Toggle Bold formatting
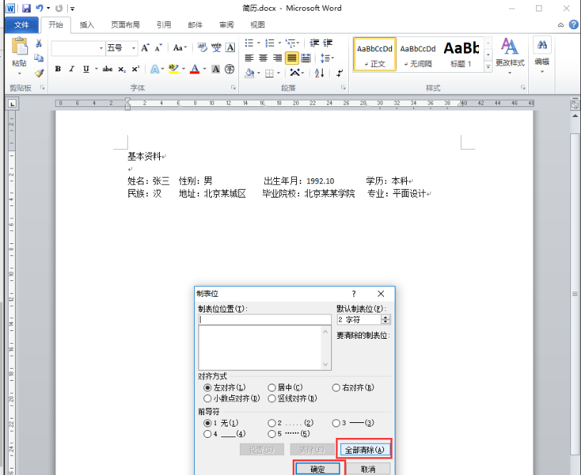Viewport: 581px width, 475px height. click(58, 69)
